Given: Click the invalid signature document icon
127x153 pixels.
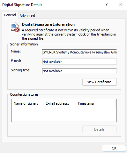Looking at the screenshot, I should point(15,27).
